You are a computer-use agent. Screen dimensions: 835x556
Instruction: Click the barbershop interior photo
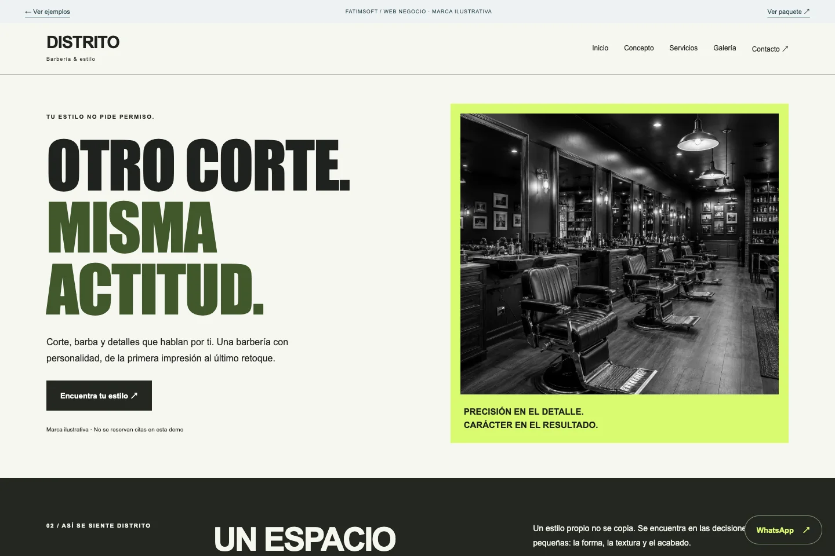point(619,254)
